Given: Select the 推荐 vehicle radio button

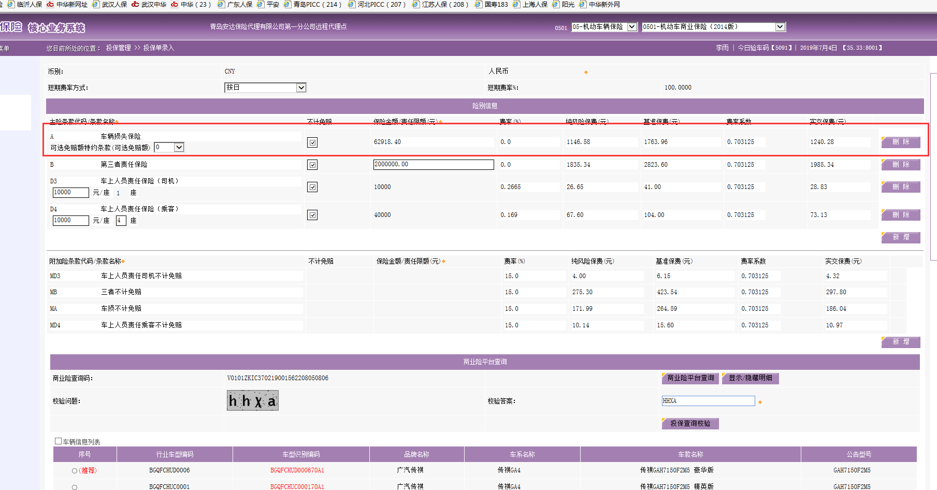Looking at the screenshot, I should (x=75, y=471).
